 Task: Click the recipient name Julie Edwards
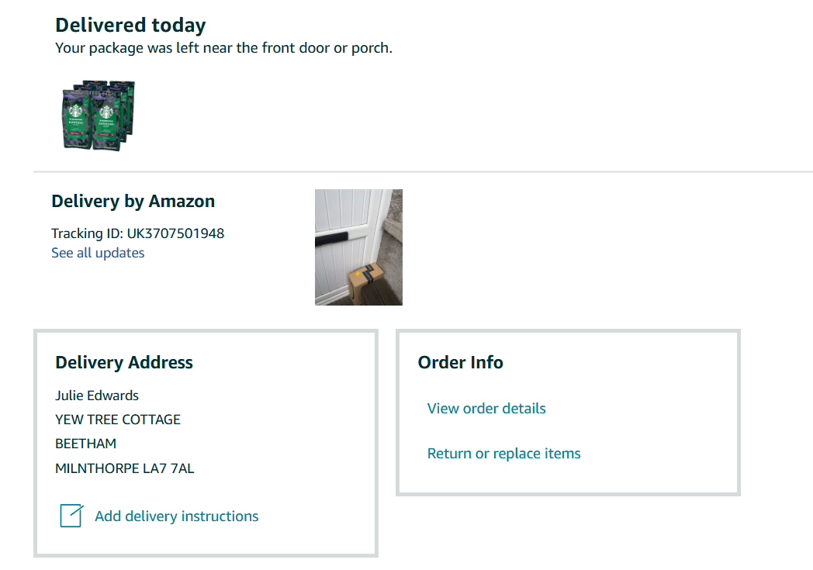[x=97, y=396]
